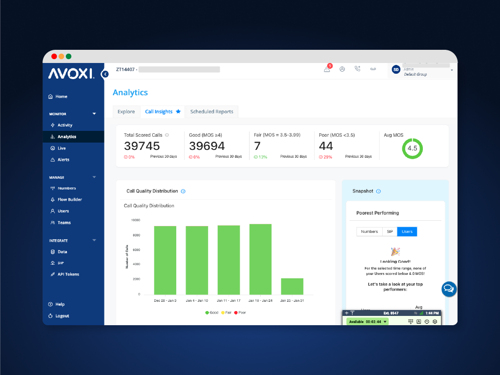
Task: Select Live monitoring in the sidebar
Action: [x=61, y=148]
